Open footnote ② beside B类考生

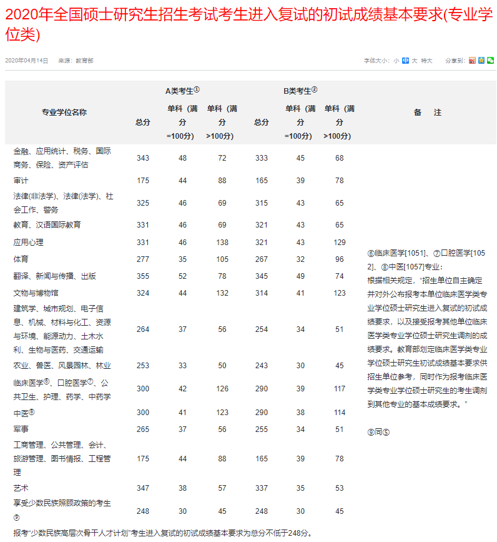point(315,89)
